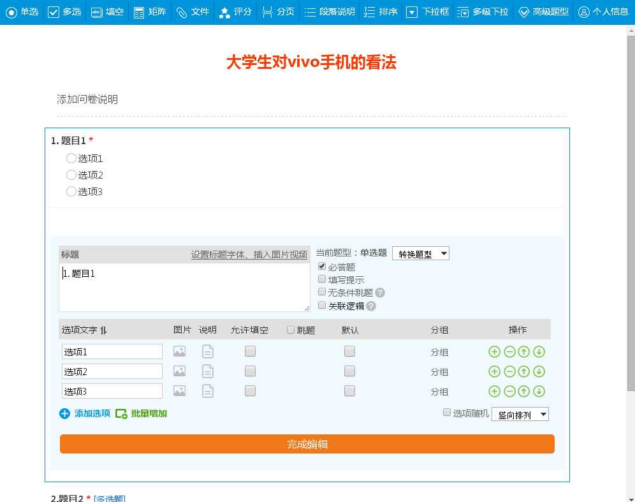Add a 评分 rating question

coord(235,11)
